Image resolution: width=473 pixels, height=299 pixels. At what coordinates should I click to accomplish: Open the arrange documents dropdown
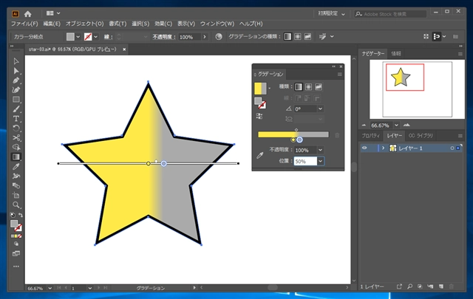pos(53,13)
